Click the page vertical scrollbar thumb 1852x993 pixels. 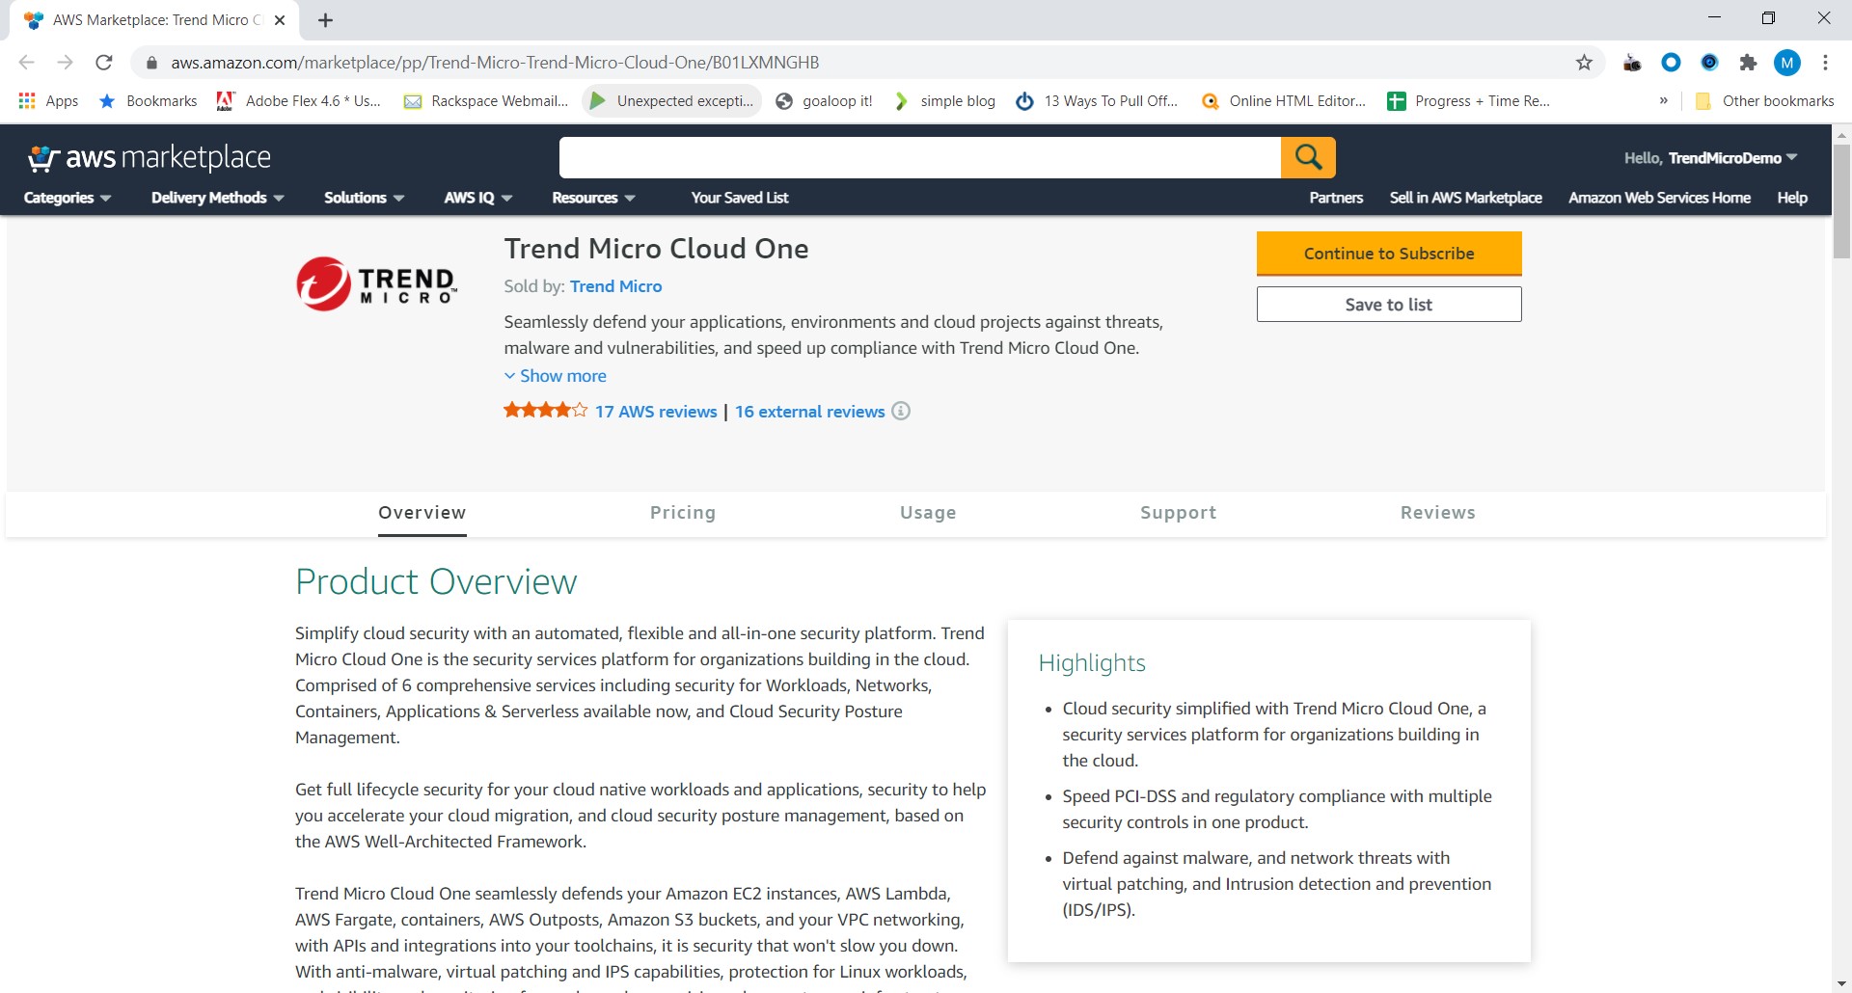click(x=1841, y=201)
